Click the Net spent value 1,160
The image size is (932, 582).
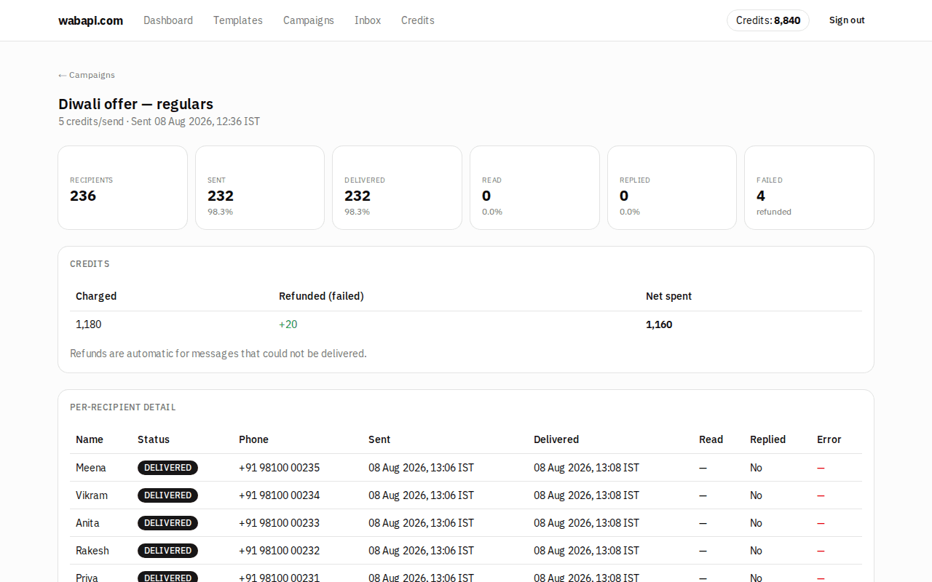click(659, 324)
